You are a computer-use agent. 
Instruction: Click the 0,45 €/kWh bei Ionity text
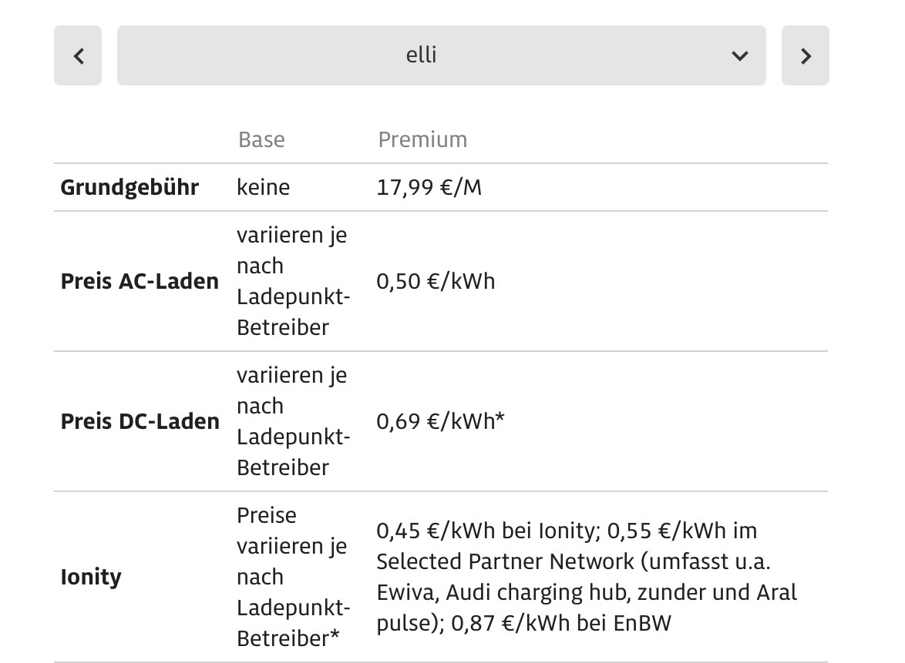(x=485, y=531)
